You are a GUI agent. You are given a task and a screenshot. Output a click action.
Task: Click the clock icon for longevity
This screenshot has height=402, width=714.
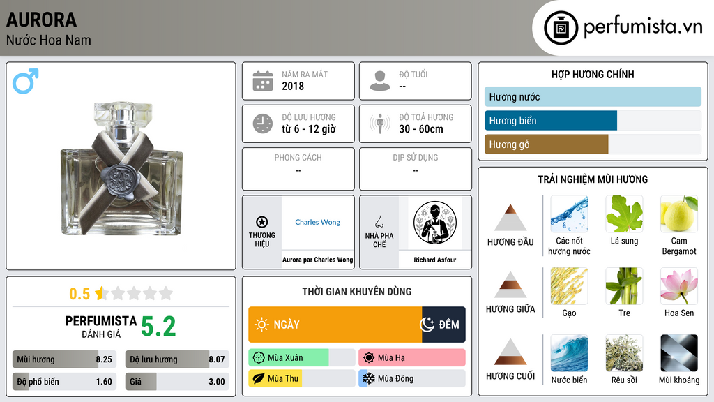(x=263, y=124)
